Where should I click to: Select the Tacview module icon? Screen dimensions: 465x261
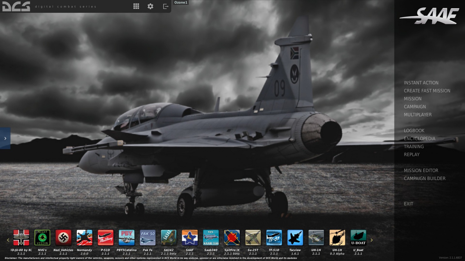tap(295, 238)
